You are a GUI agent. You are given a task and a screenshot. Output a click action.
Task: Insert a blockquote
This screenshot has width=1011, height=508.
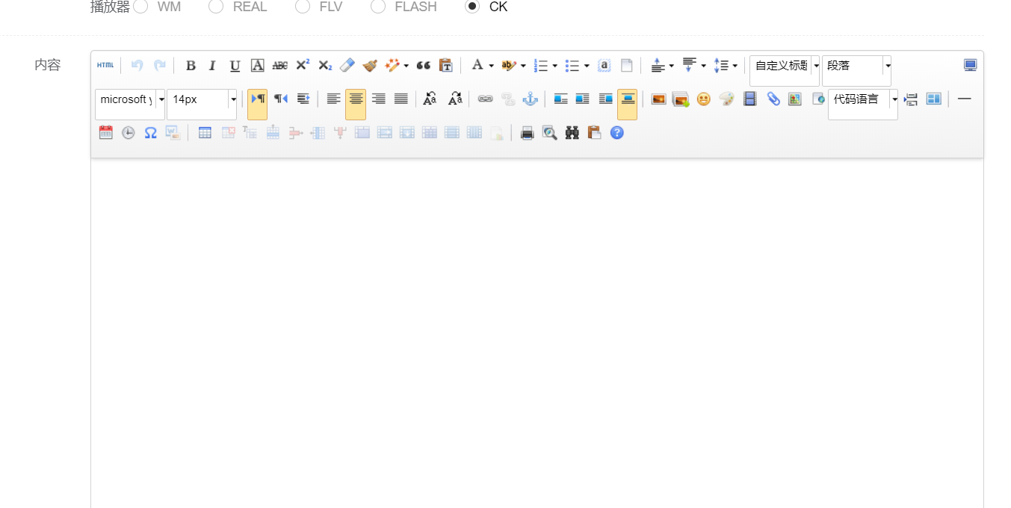(x=423, y=66)
